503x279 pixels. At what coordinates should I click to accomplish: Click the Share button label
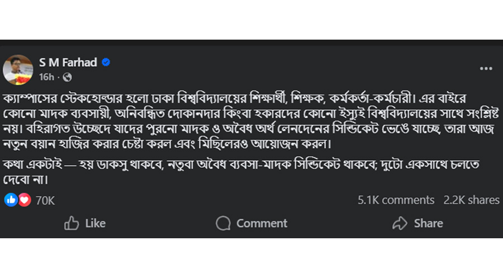coord(428,223)
